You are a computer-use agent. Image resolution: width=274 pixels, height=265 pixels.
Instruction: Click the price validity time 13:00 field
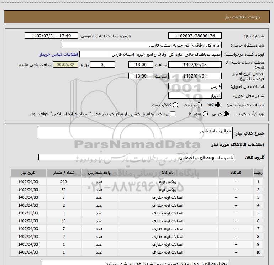(141, 76)
